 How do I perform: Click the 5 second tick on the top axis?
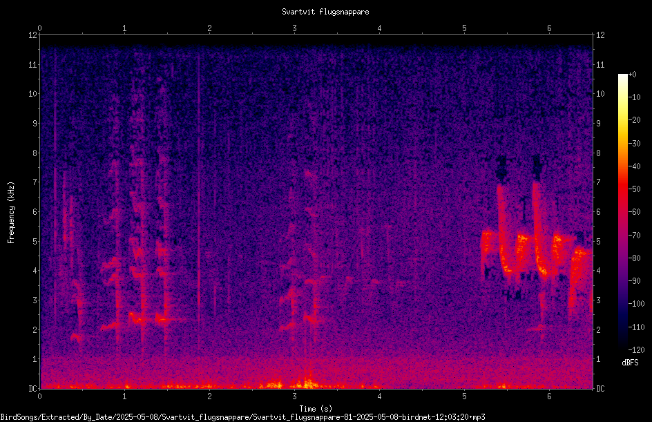[464, 28]
